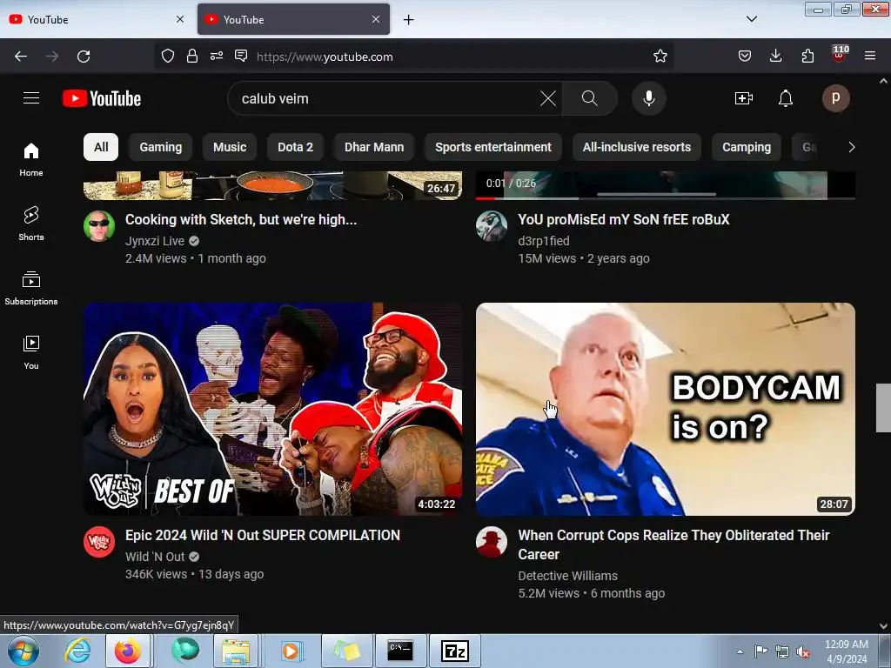Open Jynxzi Live channel avatar
The width and height of the screenshot is (891, 668).
point(99,226)
